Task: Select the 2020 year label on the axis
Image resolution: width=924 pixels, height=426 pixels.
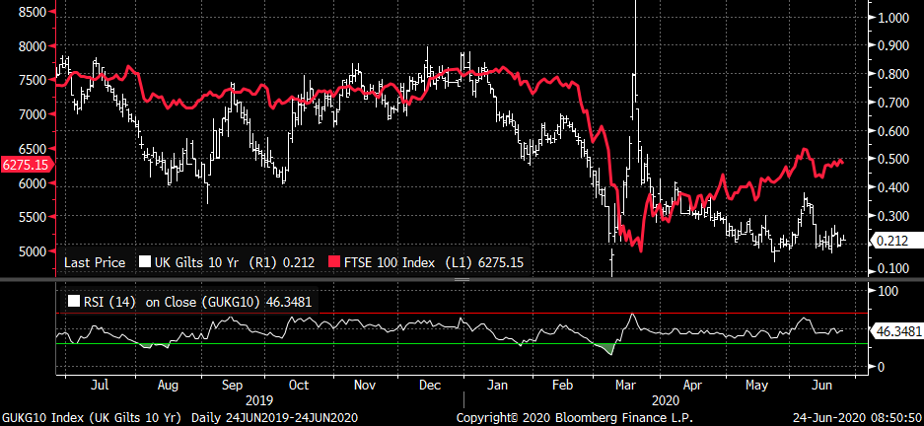Action: [667, 402]
